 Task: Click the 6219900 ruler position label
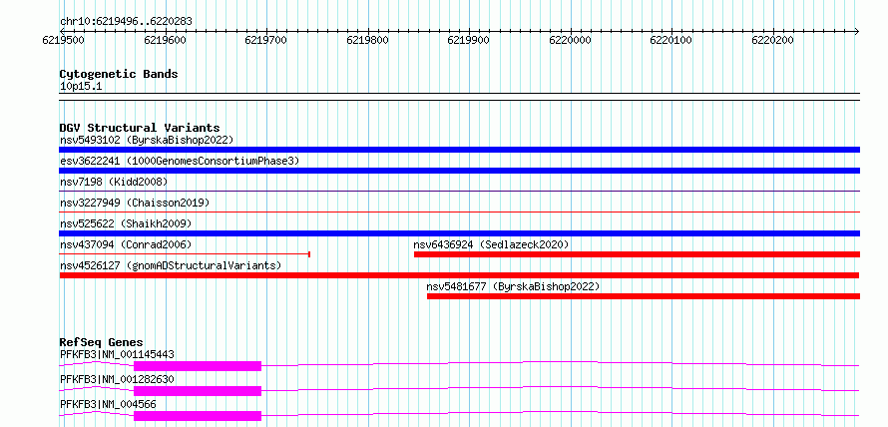click(468, 40)
